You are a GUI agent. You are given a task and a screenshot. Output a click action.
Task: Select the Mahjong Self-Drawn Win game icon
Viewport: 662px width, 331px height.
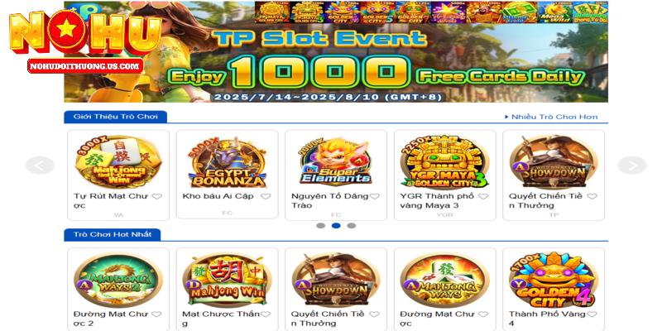[118, 161]
